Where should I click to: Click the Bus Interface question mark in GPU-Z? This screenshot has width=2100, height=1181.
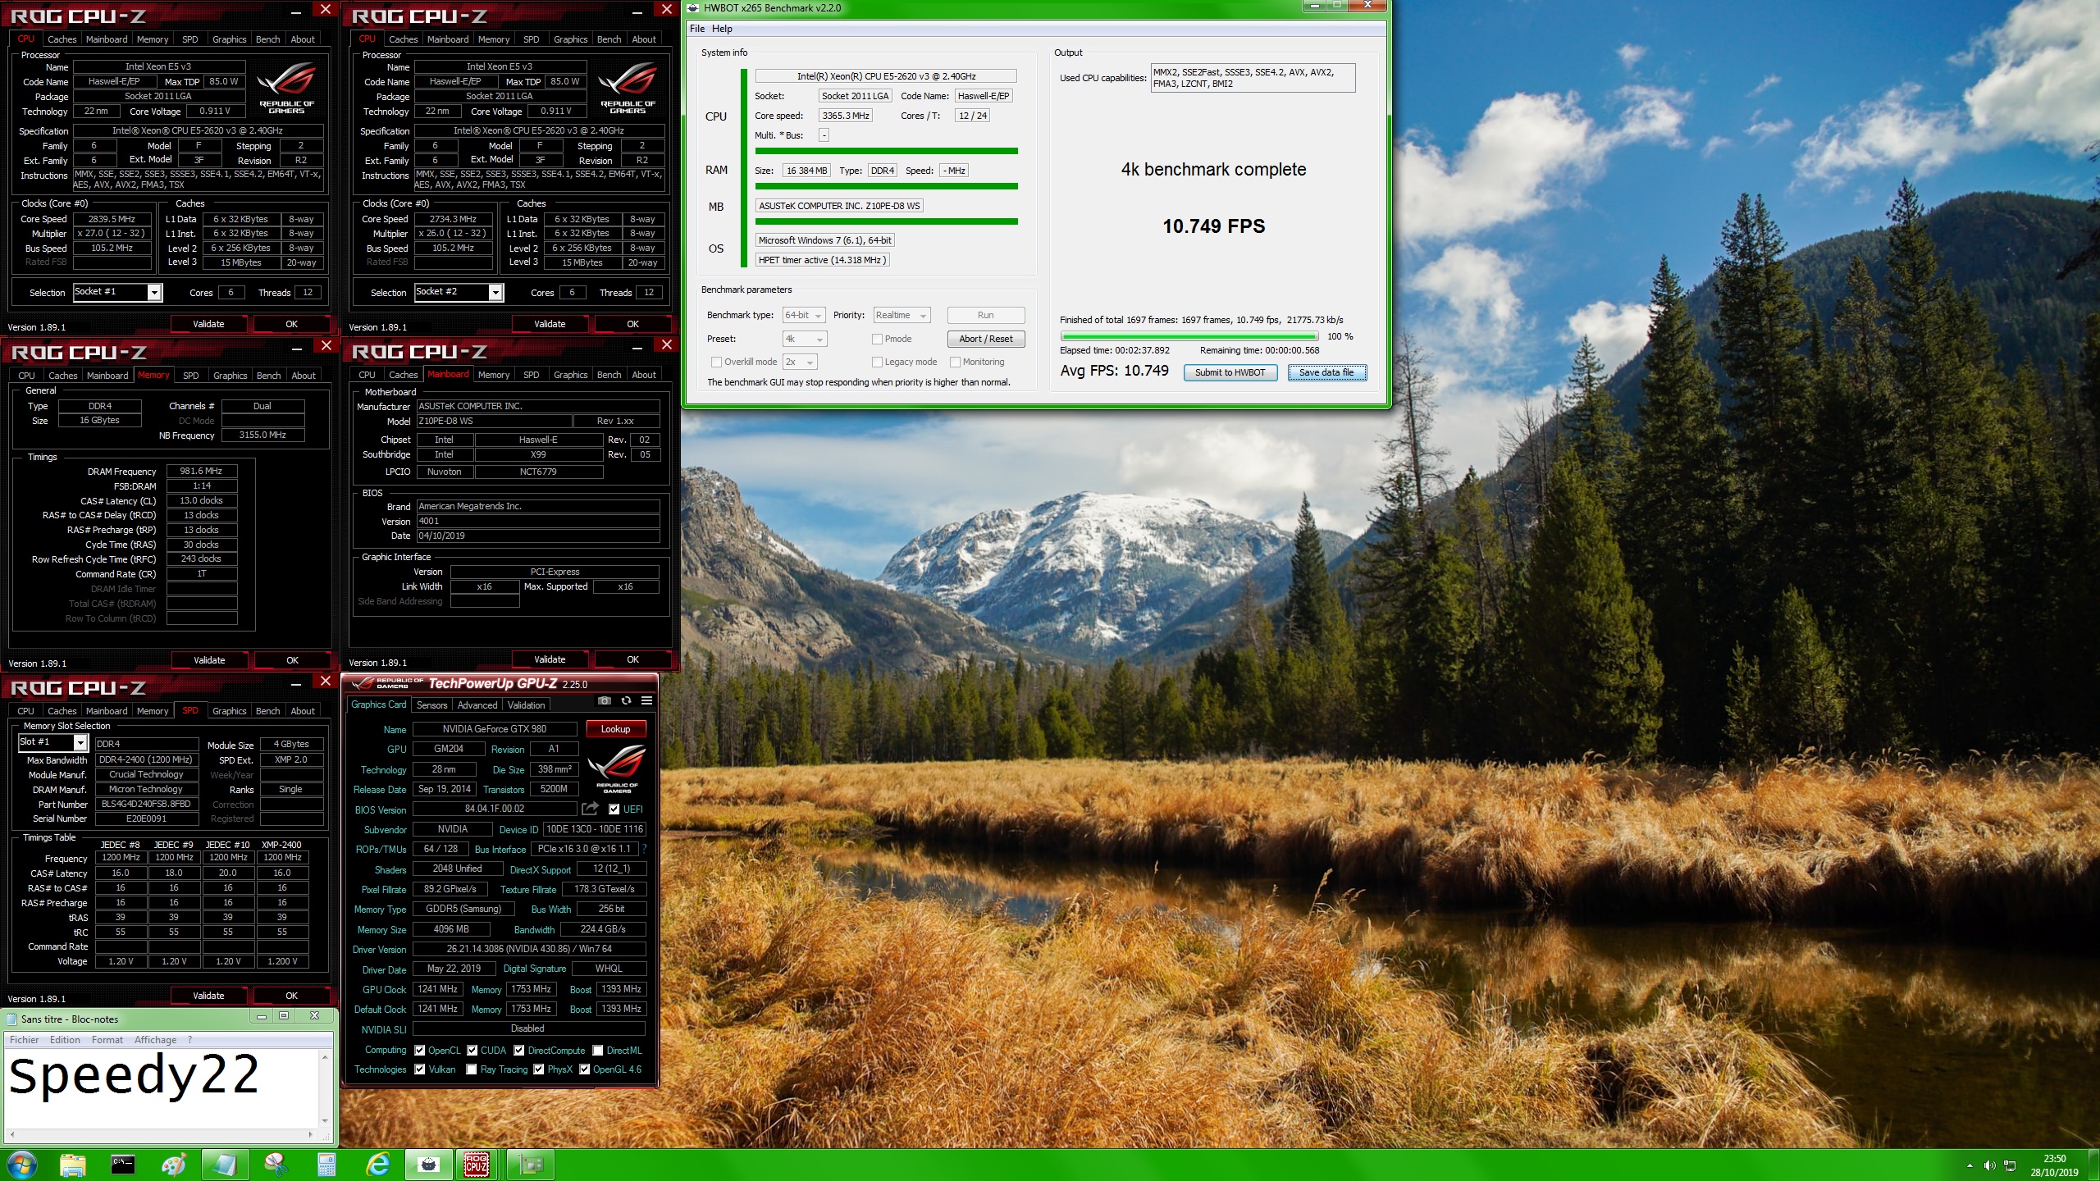(x=644, y=849)
